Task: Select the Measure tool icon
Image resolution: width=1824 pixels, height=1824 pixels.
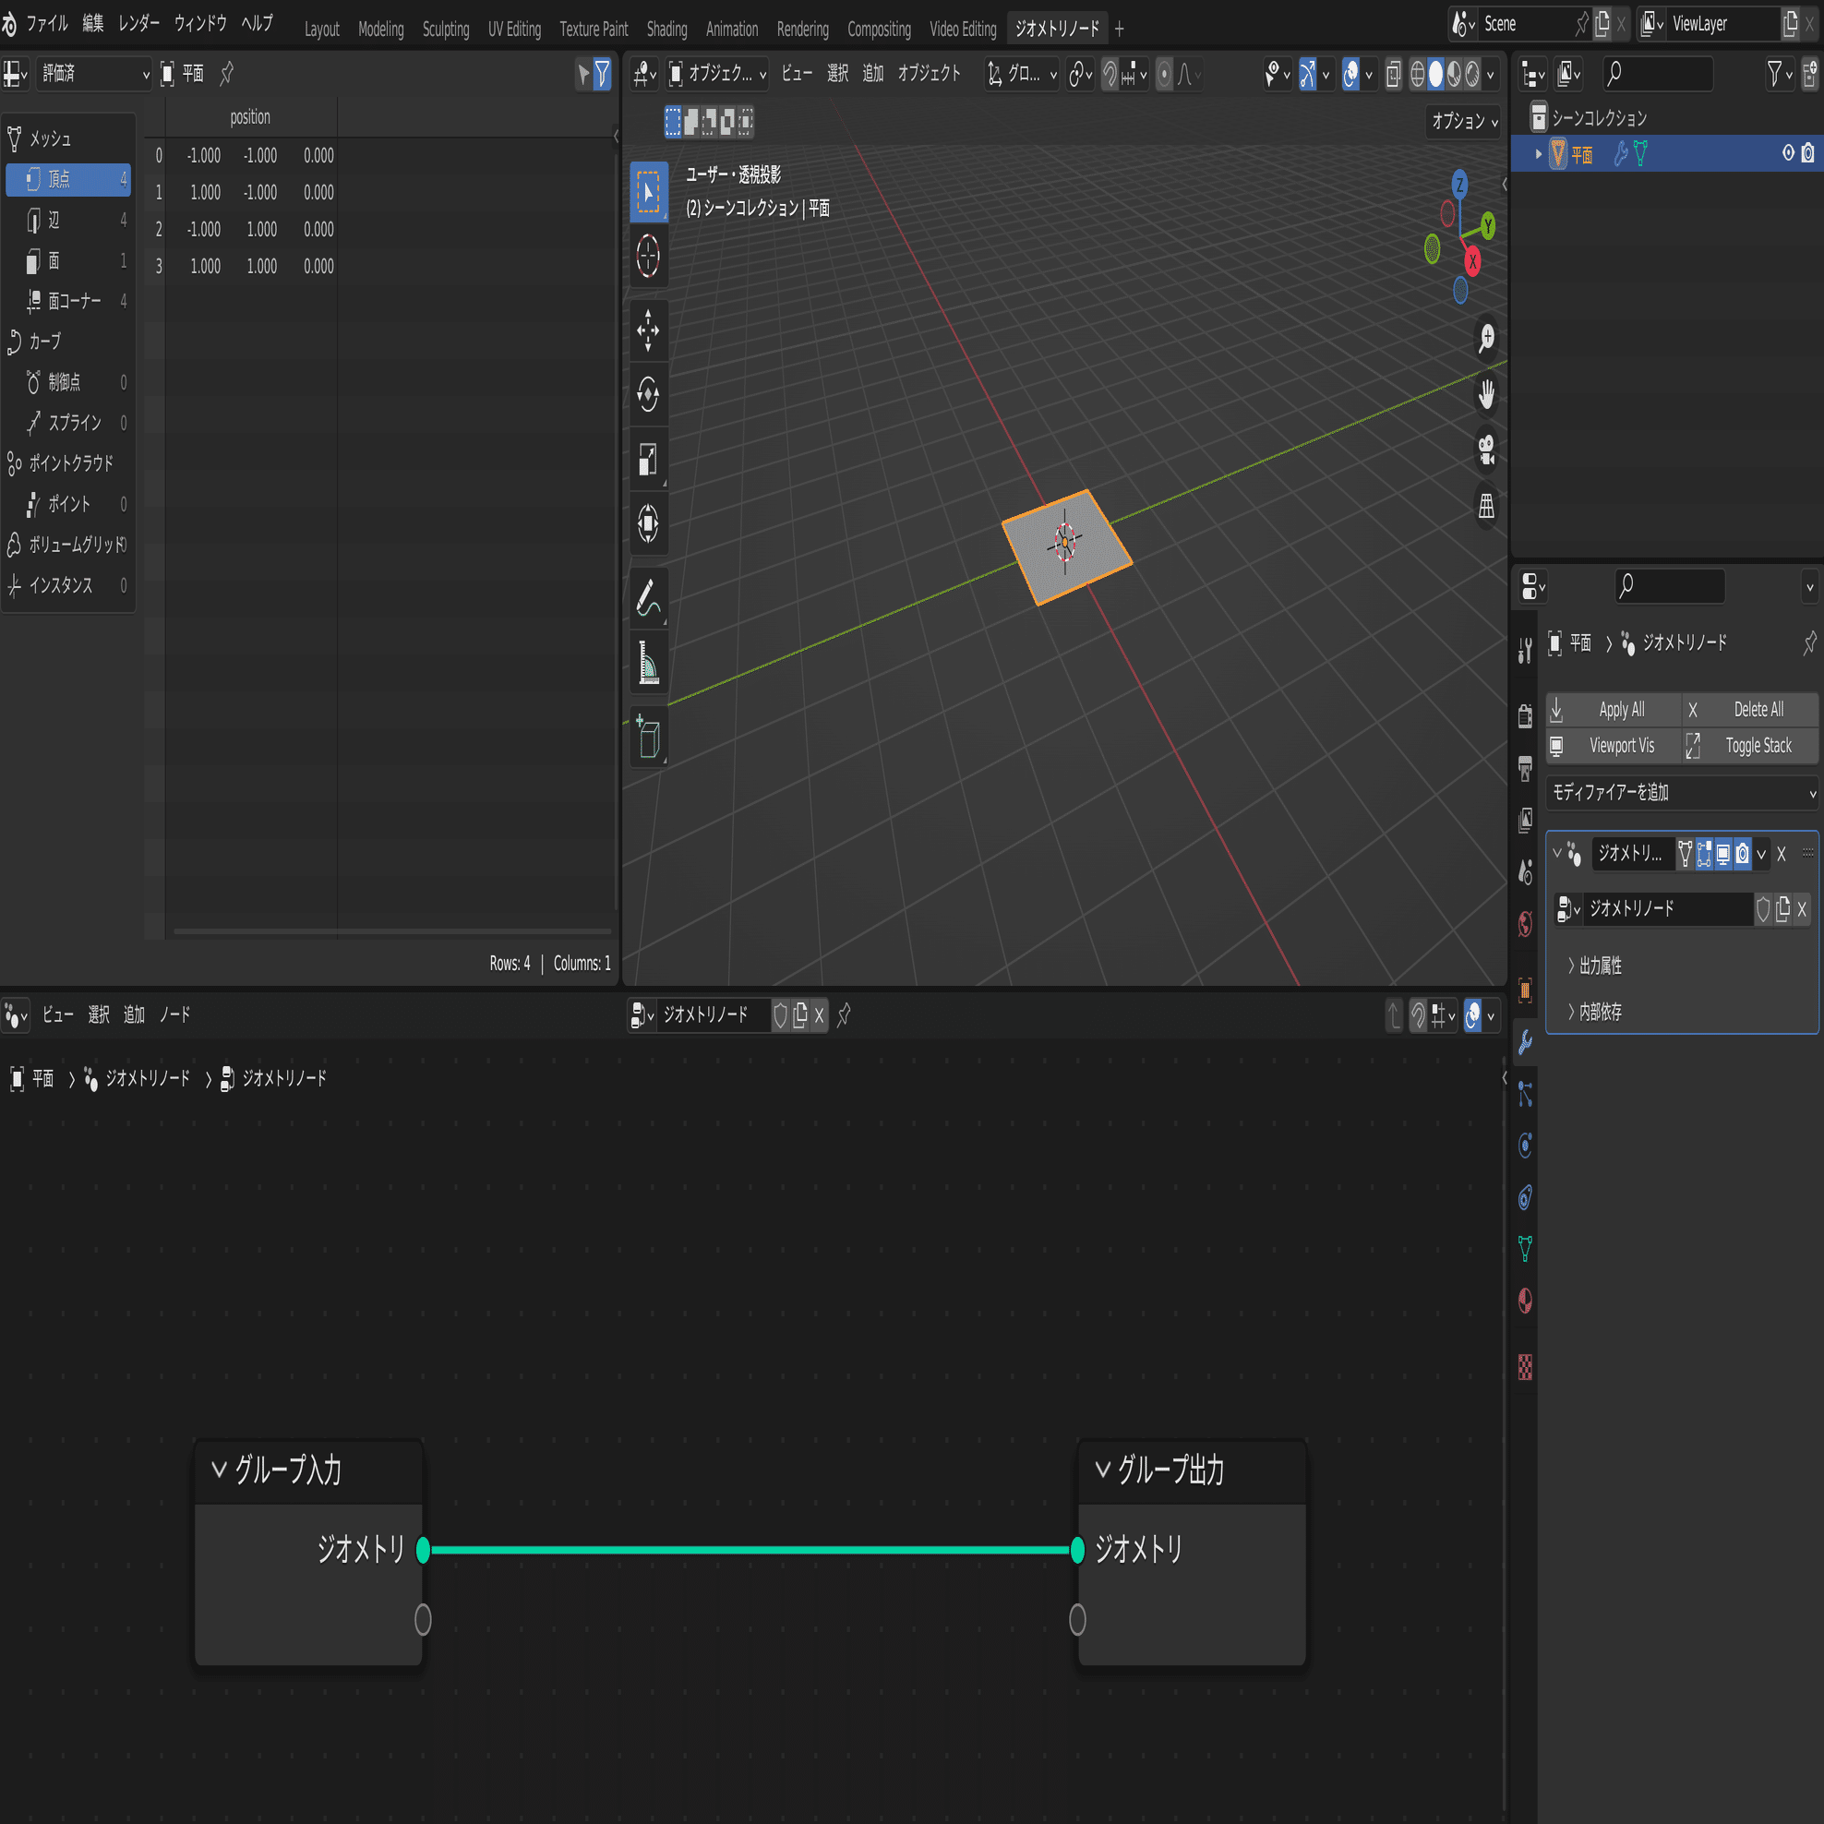Action: pos(648,662)
